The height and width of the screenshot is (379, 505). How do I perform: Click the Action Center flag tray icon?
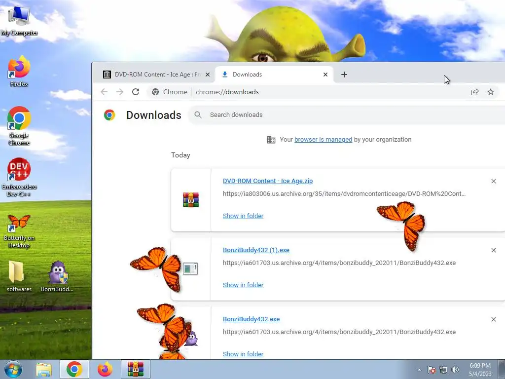432,370
